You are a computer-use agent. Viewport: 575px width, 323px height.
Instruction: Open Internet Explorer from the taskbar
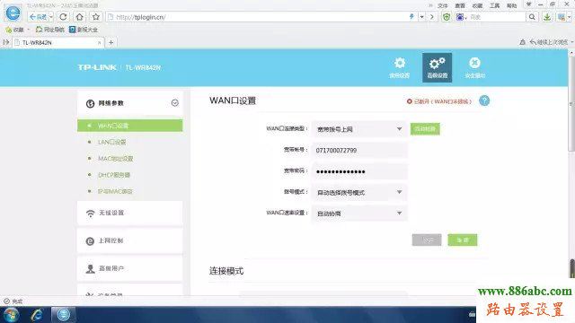(x=37, y=315)
